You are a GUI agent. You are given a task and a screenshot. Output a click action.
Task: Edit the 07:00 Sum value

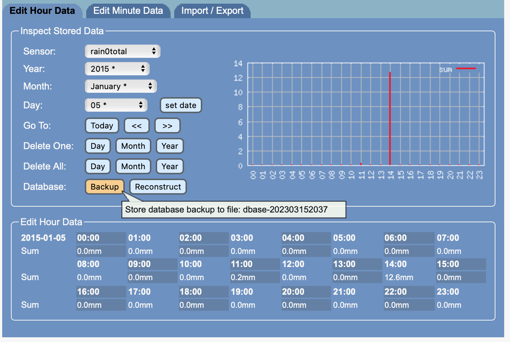461,251
